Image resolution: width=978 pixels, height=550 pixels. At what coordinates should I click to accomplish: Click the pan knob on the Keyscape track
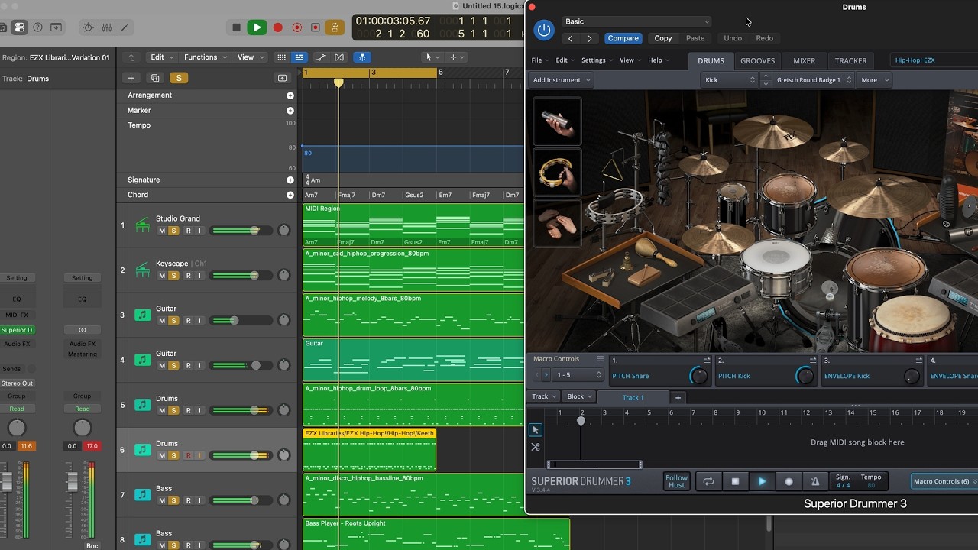[283, 275]
